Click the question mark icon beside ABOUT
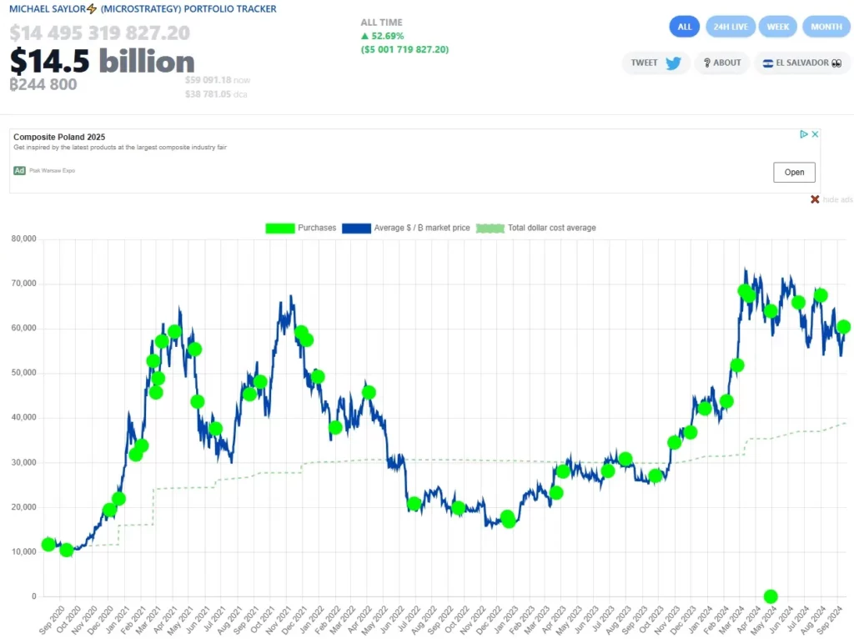The image size is (854, 639). (x=707, y=63)
